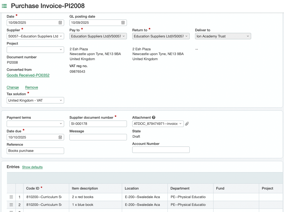This screenshot has width=284, height=212.
Task: Click the paperclip attachment icon
Action: (187, 124)
